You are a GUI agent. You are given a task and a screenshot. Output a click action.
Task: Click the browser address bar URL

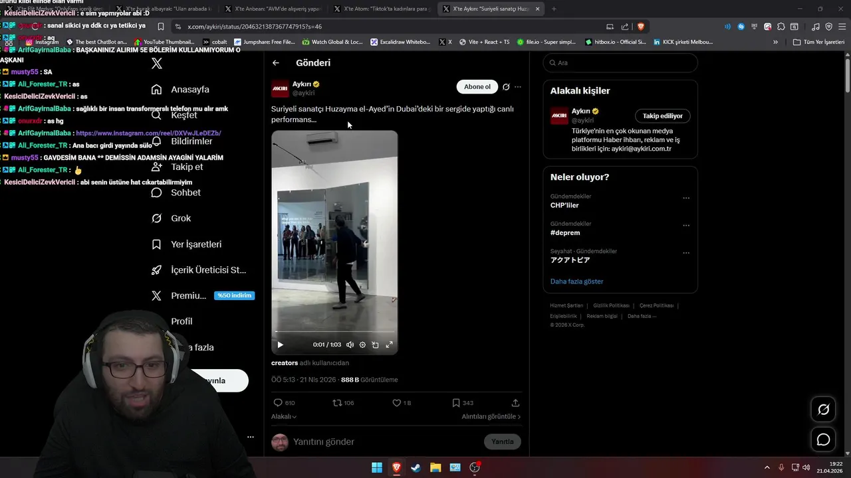pos(255,27)
